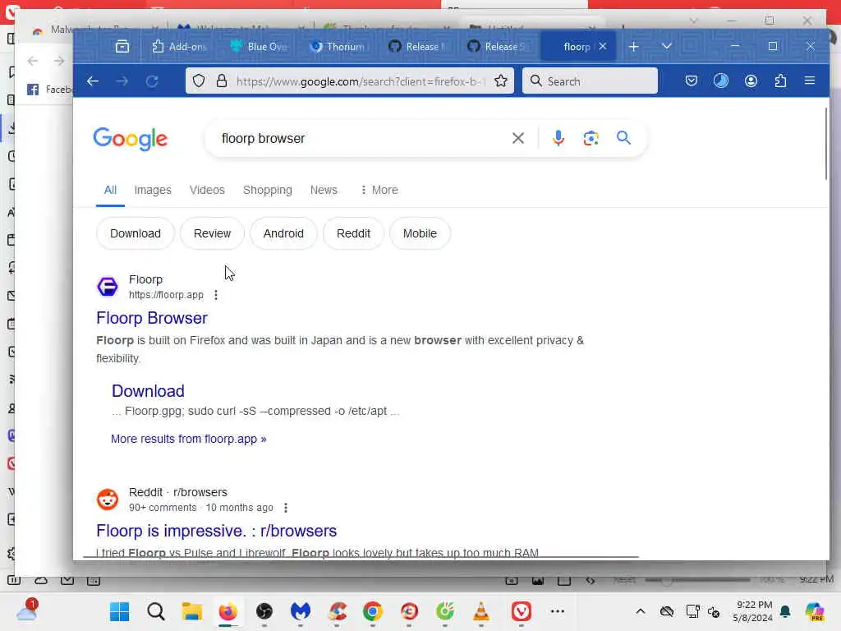Screen dimensions: 841x631
Task: Open the Windows Start menu
Action: click(119, 611)
